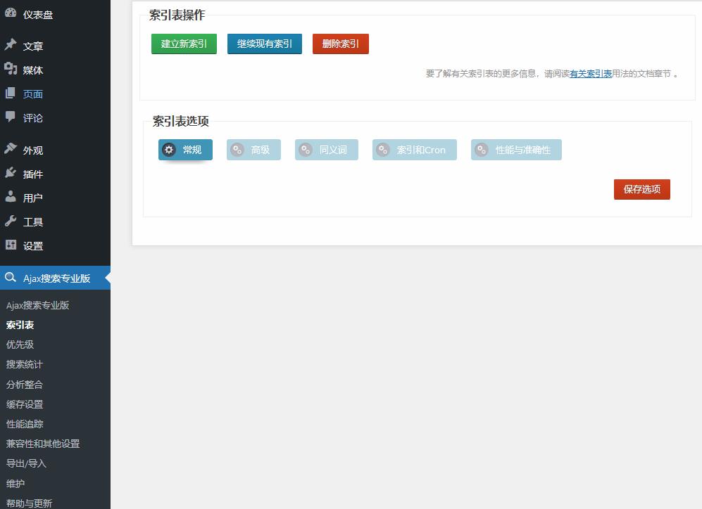Click the 媒体 media icon
Screen dimensions: 702x509
(x=11, y=69)
